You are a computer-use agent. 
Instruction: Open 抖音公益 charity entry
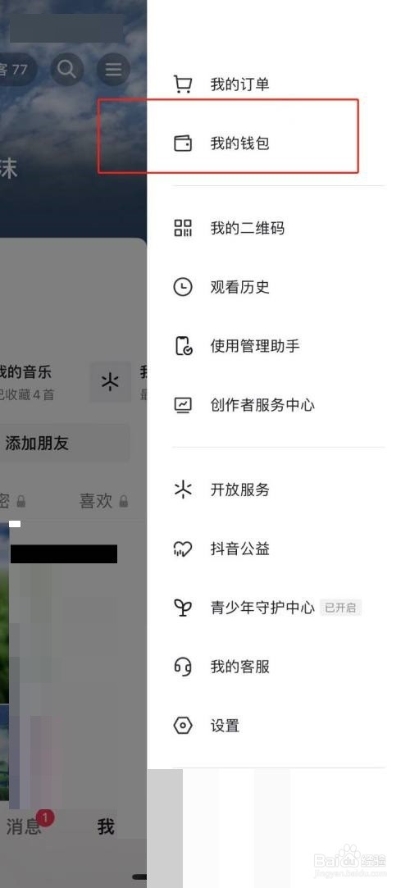[x=279, y=549]
